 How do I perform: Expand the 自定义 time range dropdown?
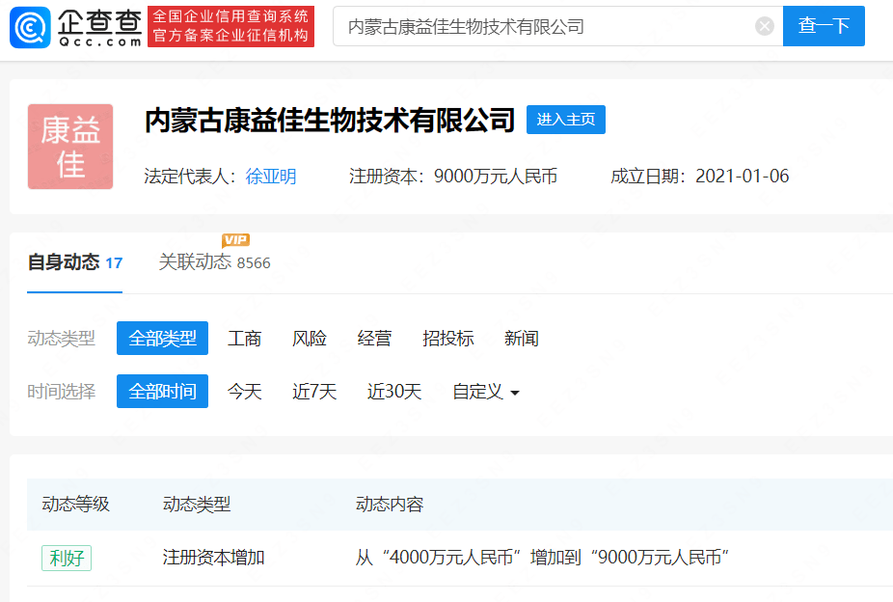pos(486,392)
